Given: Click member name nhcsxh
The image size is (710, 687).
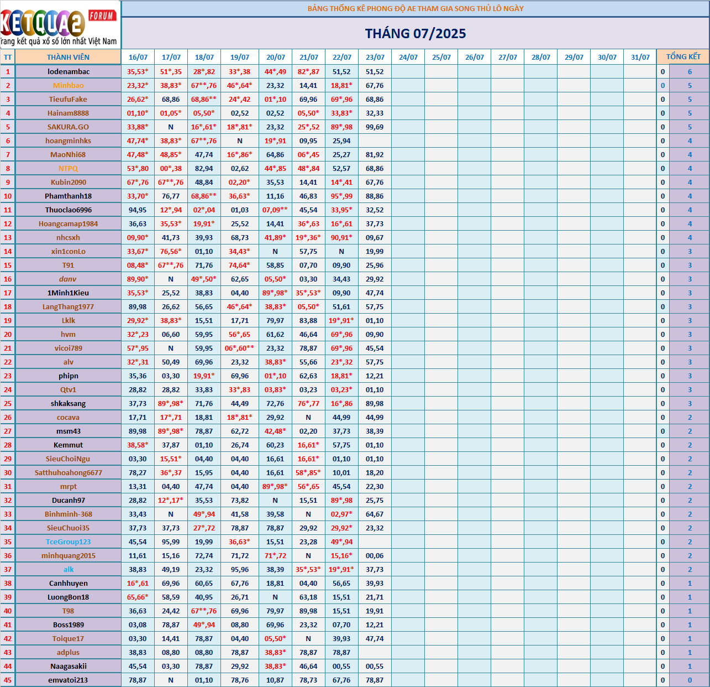Looking at the screenshot, I should click(69, 237).
